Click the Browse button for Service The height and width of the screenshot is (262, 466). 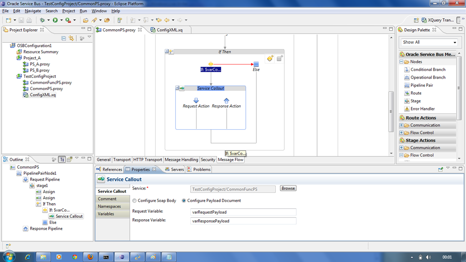pyautogui.click(x=288, y=188)
